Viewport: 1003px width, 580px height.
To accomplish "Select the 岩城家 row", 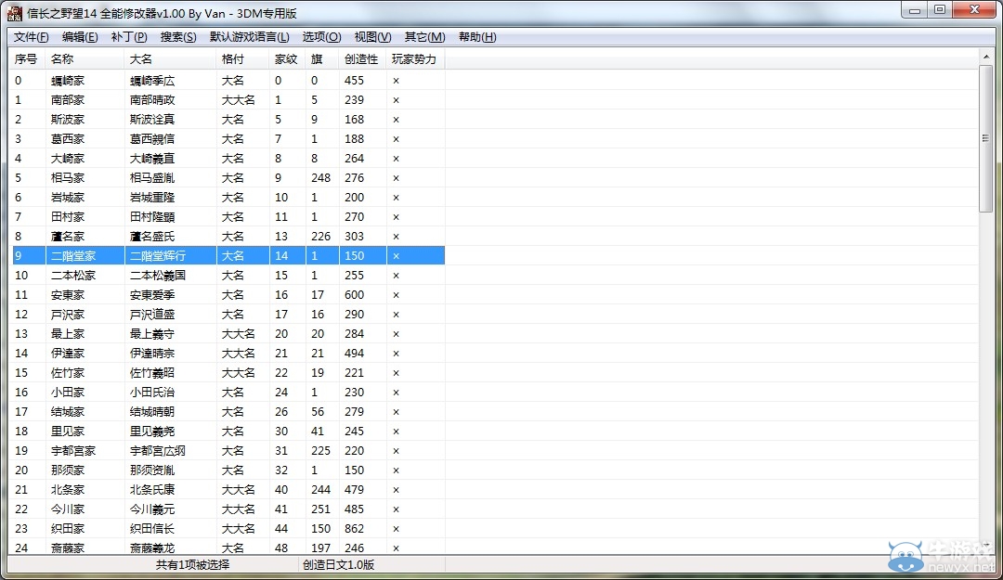I will [x=228, y=198].
